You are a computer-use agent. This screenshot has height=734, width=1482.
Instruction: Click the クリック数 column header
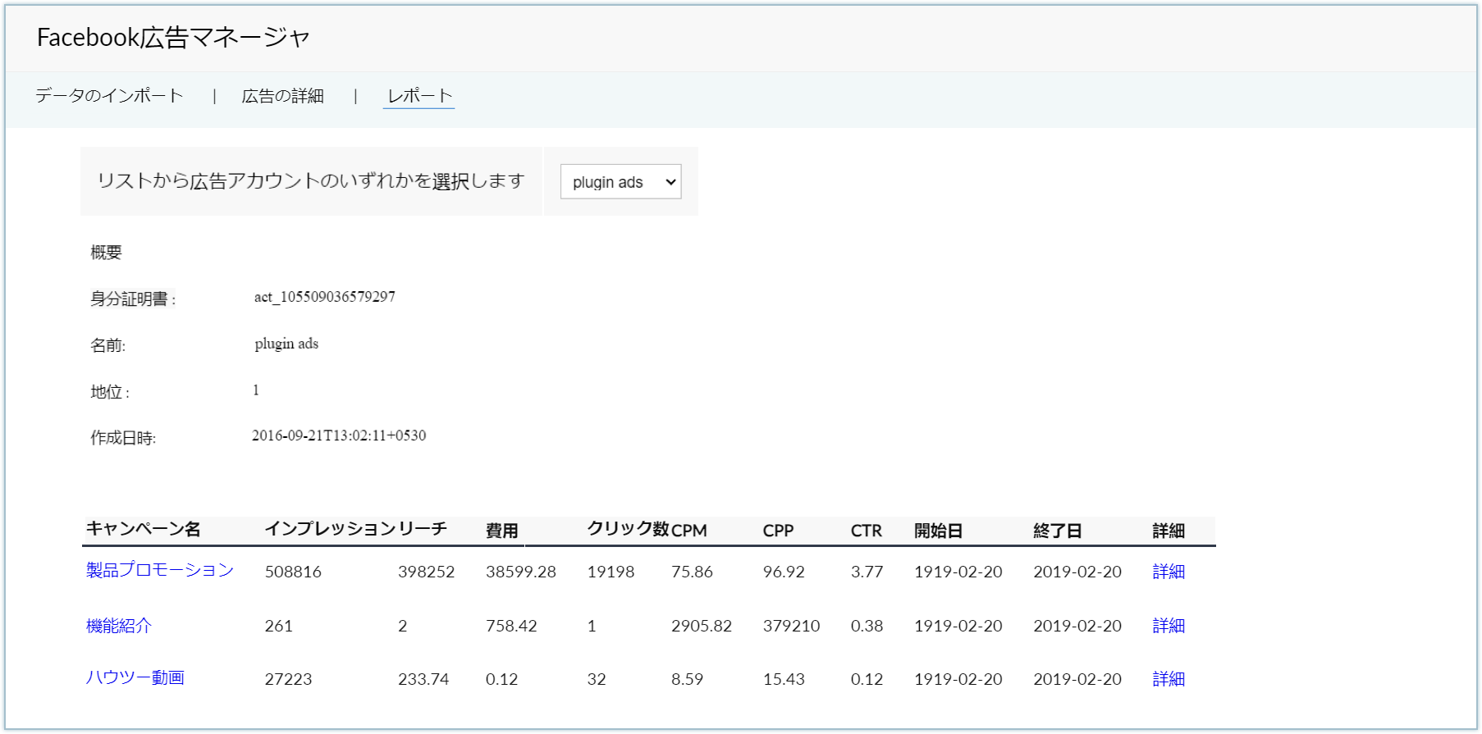(629, 529)
